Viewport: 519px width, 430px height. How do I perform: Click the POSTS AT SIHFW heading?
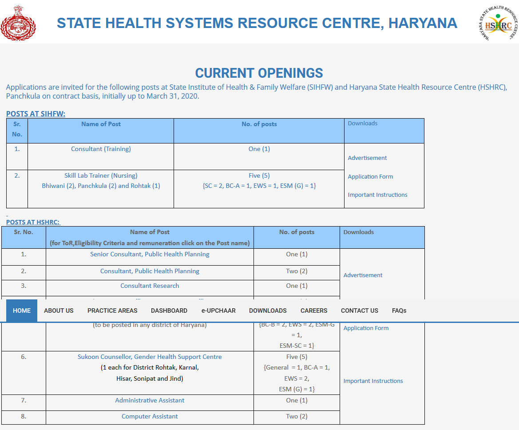tap(36, 114)
